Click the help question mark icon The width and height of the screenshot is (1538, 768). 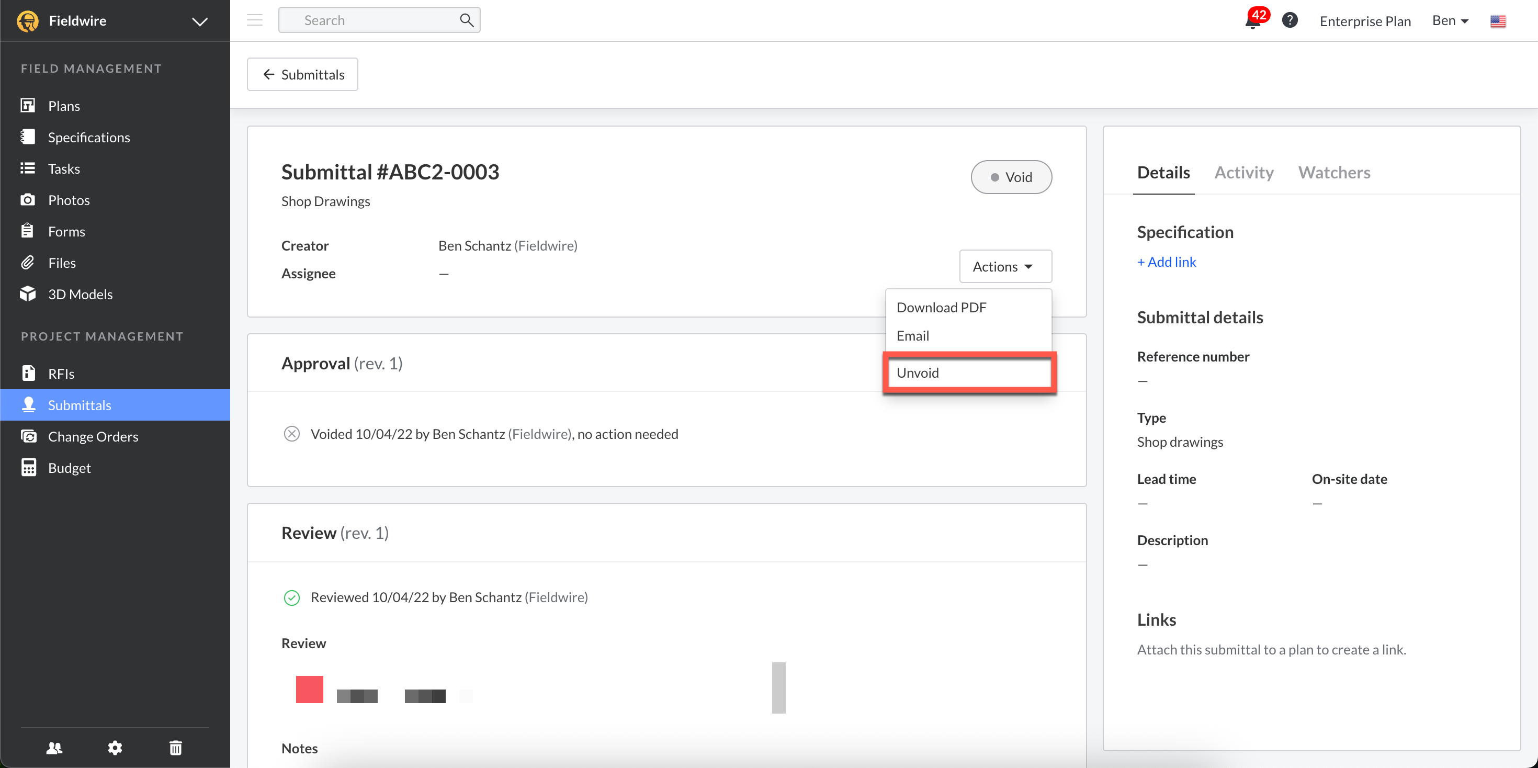tap(1290, 20)
